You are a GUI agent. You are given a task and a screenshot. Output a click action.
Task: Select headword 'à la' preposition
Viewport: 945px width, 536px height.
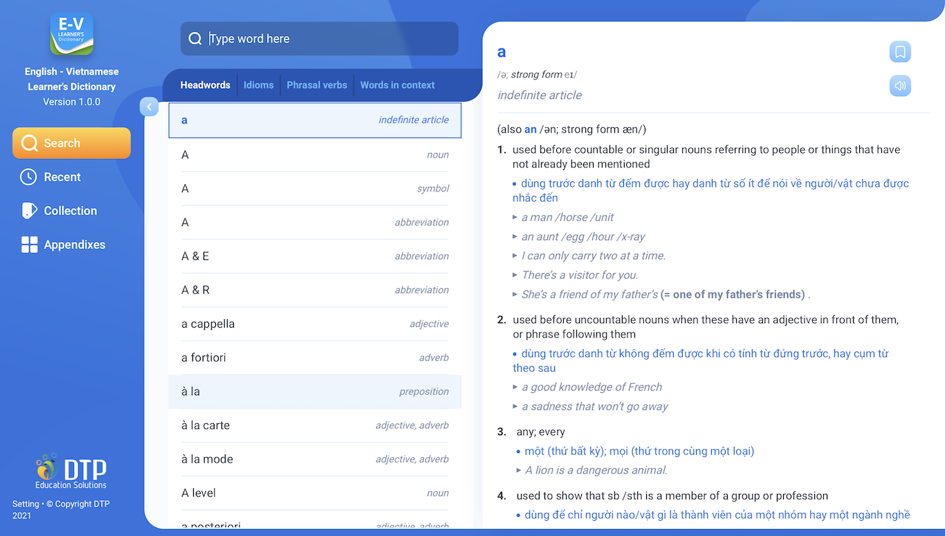point(315,392)
